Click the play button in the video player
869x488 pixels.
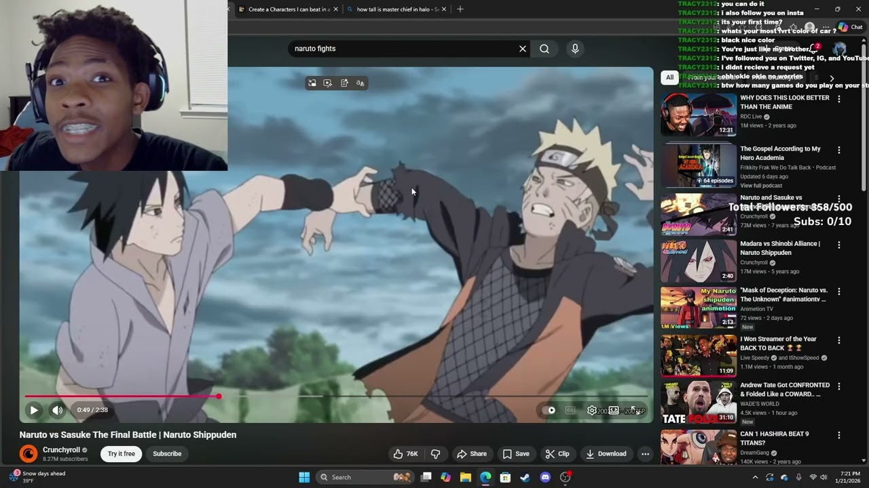pyautogui.click(x=34, y=410)
